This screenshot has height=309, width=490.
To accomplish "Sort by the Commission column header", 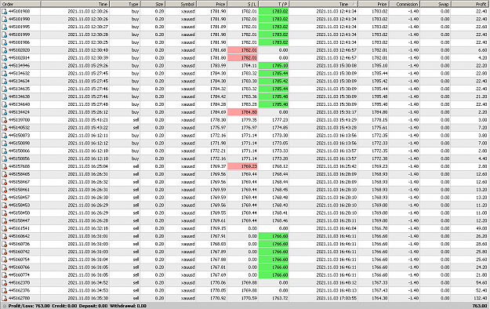I will pos(405,4).
